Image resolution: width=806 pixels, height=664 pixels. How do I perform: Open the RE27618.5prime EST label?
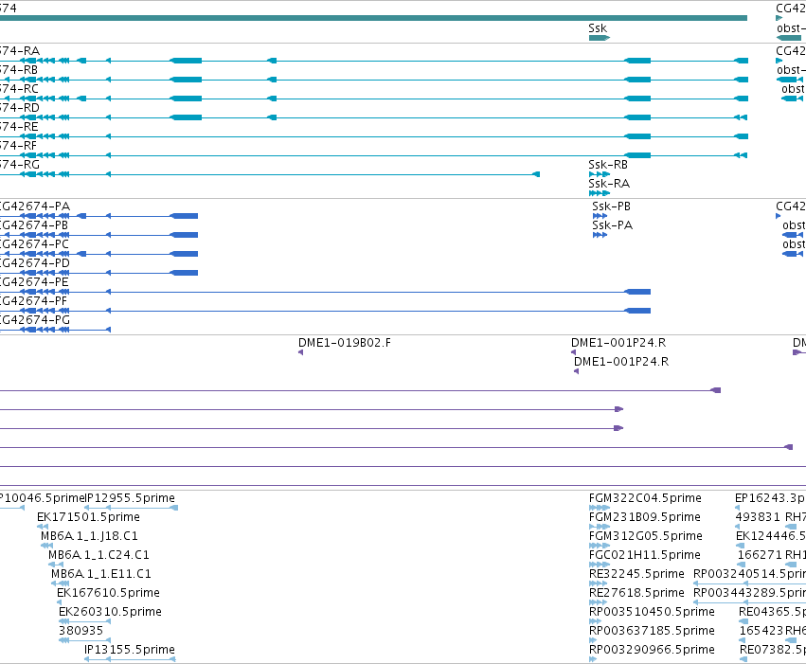coord(636,593)
